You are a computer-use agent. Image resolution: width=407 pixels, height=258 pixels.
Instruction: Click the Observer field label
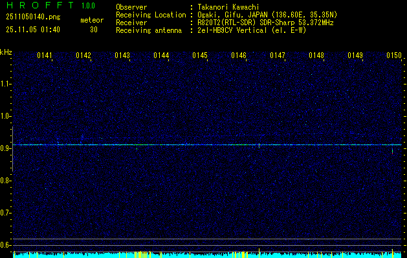click(x=131, y=7)
